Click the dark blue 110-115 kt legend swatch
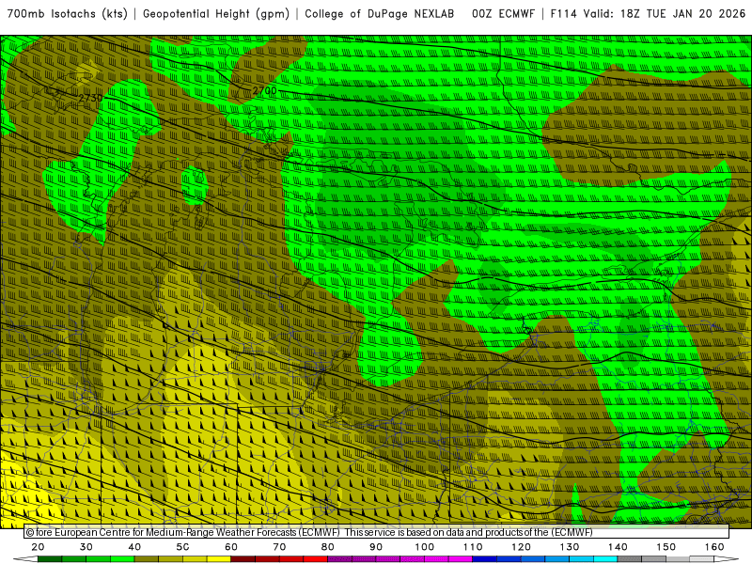 [x=485, y=559]
